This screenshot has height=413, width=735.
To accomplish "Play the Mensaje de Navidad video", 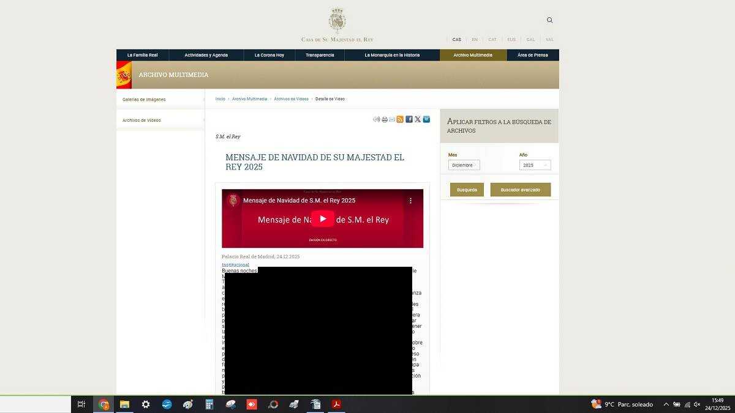I will point(322,218).
